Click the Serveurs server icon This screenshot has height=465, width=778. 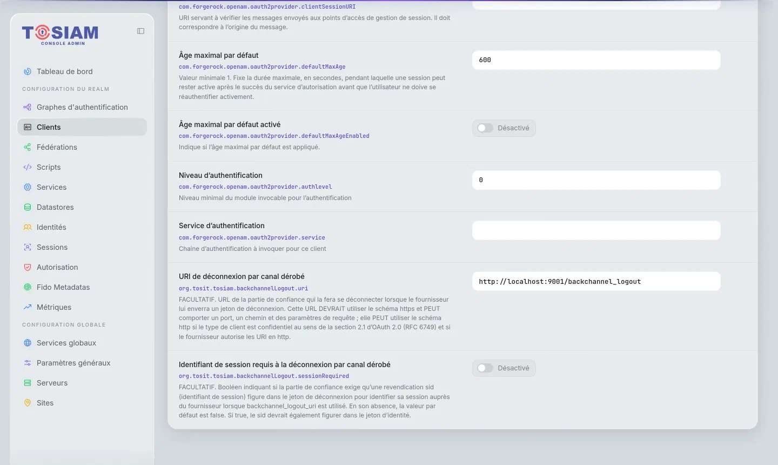click(x=28, y=383)
